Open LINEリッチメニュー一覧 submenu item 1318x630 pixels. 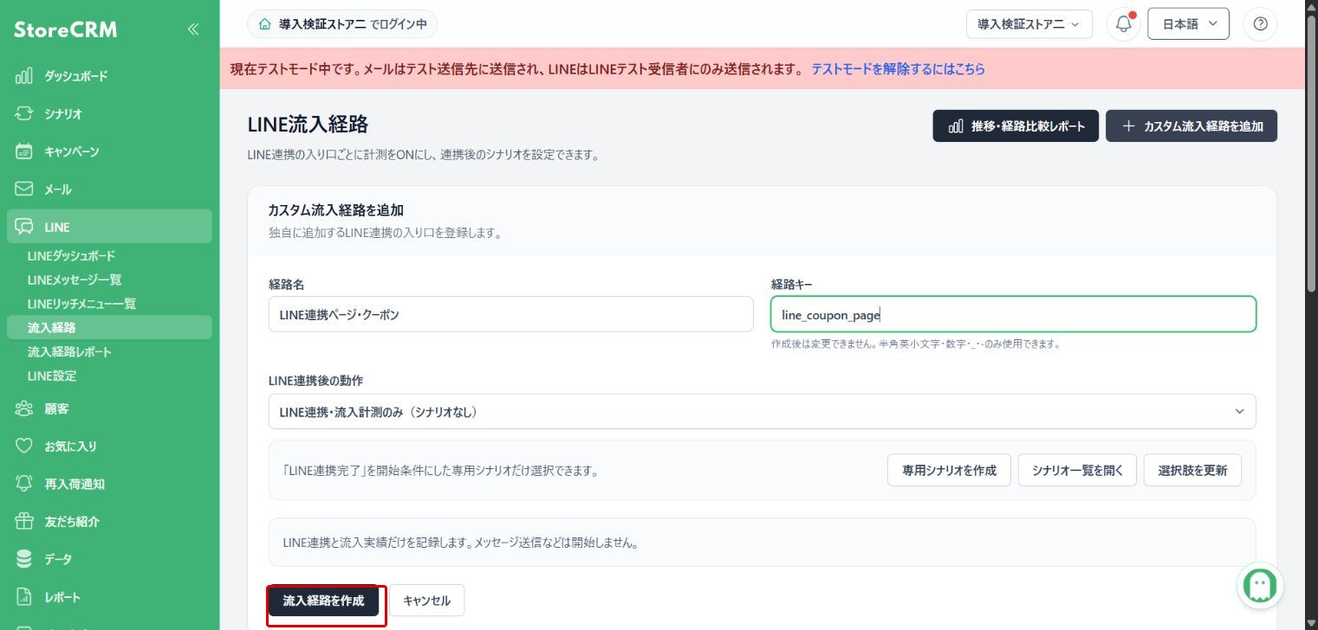(81, 304)
